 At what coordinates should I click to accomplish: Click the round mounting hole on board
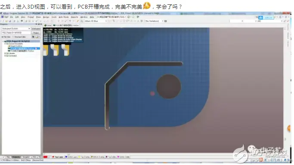pyautogui.click(x=169, y=86)
